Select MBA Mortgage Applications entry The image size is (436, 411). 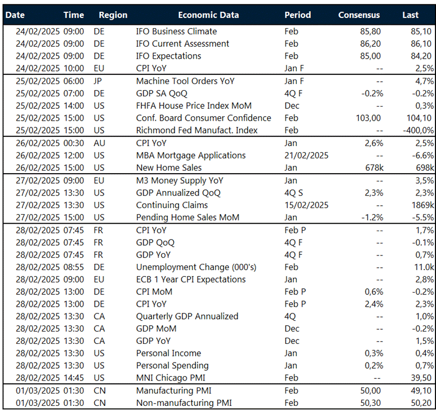click(190, 155)
